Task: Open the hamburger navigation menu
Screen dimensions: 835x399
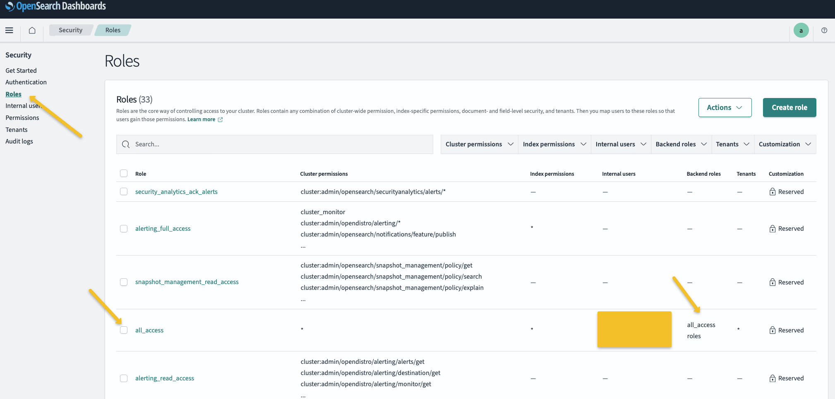Action: 9,30
